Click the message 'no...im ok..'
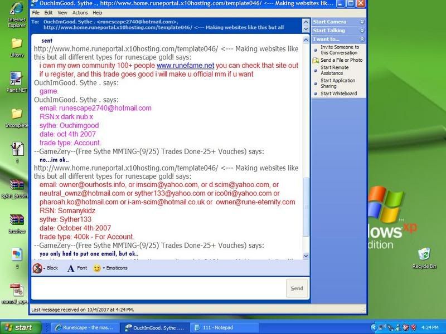Image resolution: width=446 pixels, height=334 pixels. click(x=54, y=160)
